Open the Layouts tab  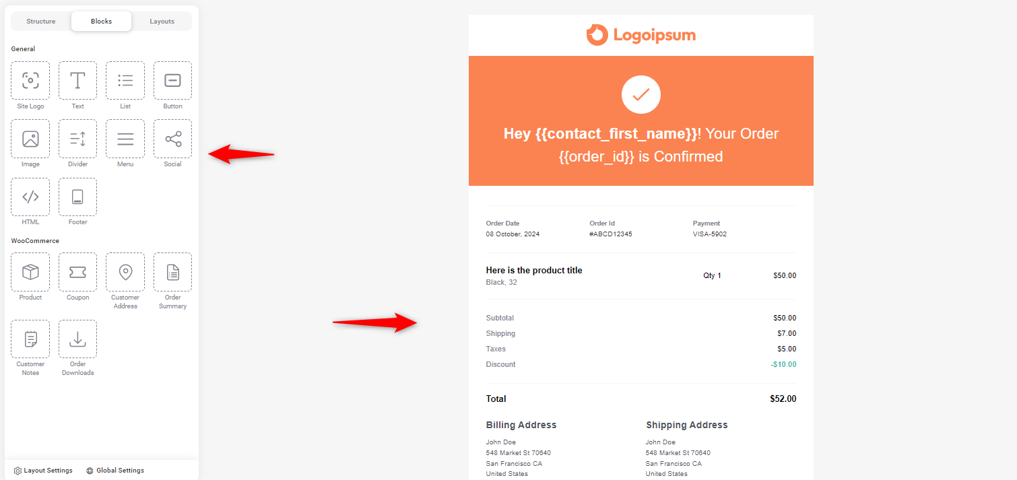click(162, 22)
